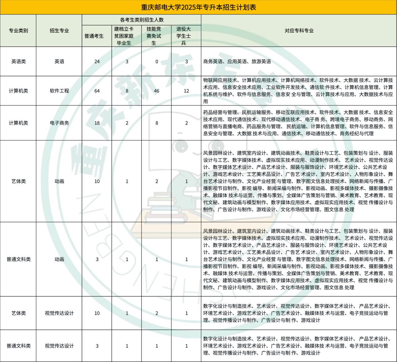Select the 0 under 技能竞赛免试生 for 英语
The image size is (397, 362).
point(157,62)
